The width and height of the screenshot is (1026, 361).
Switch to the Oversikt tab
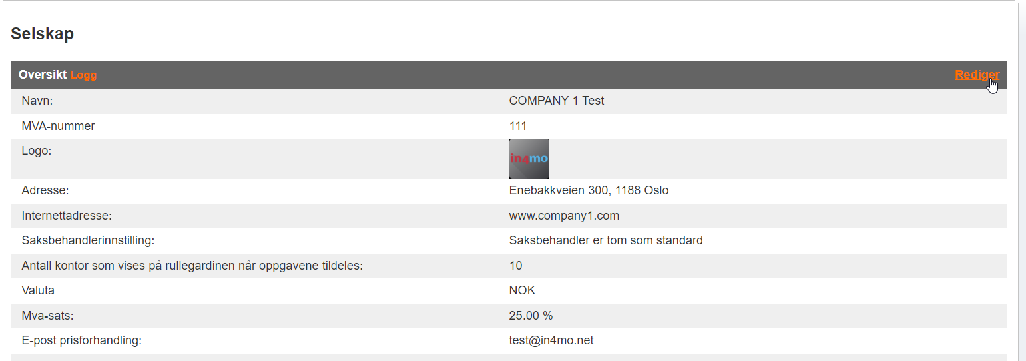click(43, 75)
